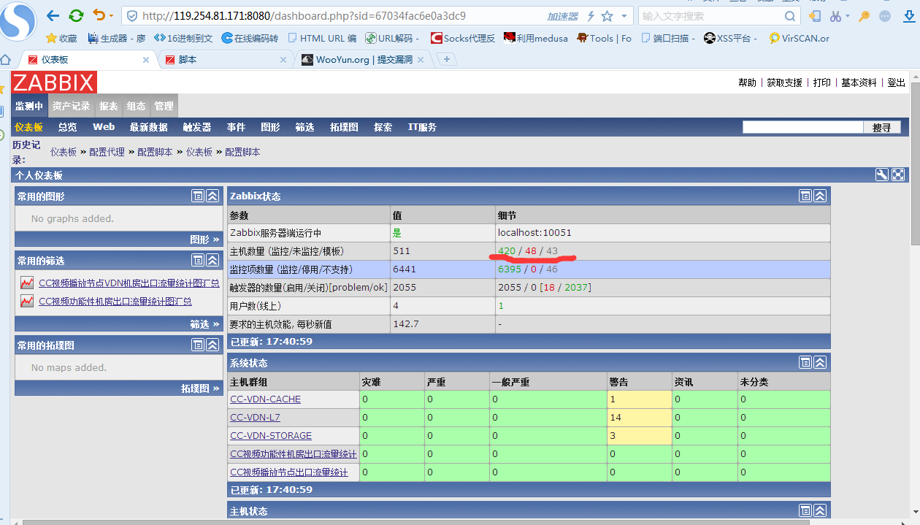920x525 pixels.
Task: Toggle dashboard fullscreen icon
Action: pyautogui.click(x=898, y=175)
